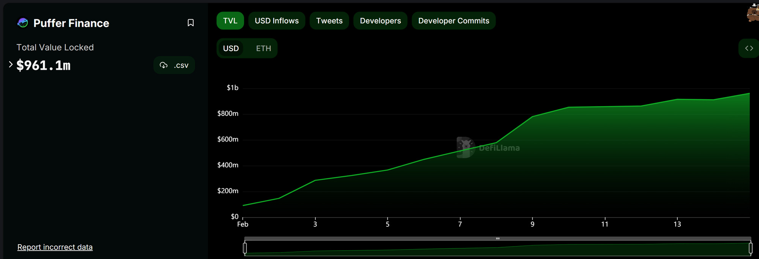Click the right handle of the range slider
The height and width of the screenshot is (259, 759).
click(751, 248)
